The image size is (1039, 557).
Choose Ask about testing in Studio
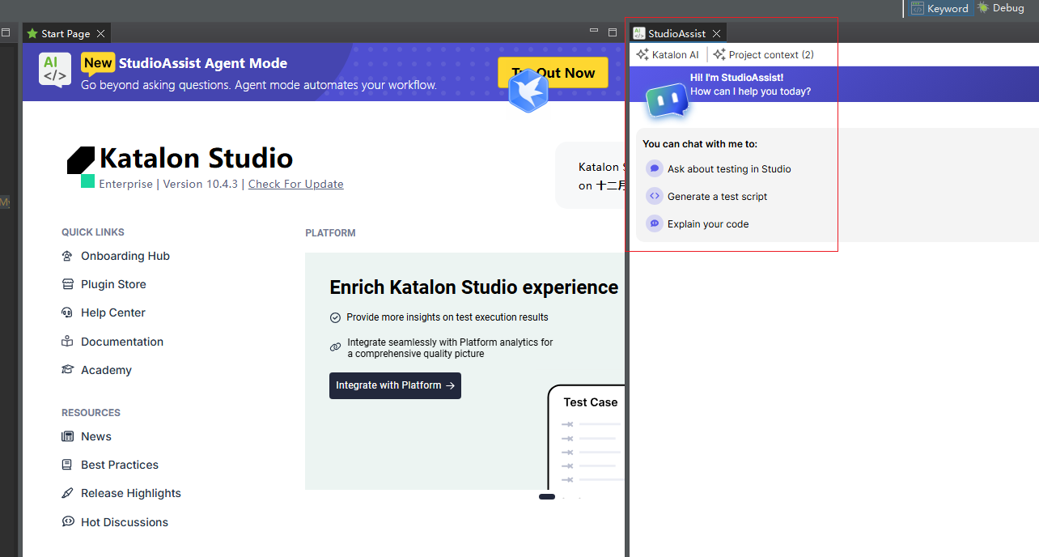729,168
